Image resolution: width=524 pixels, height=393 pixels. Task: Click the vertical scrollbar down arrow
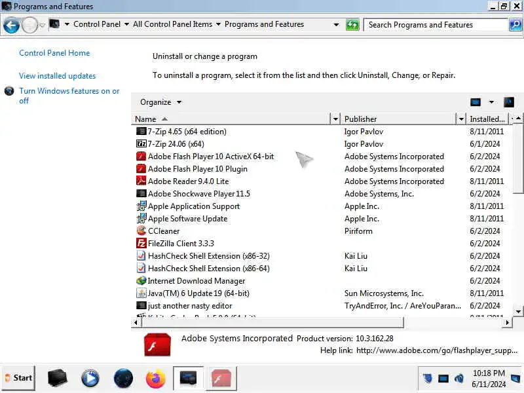pos(518,312)
